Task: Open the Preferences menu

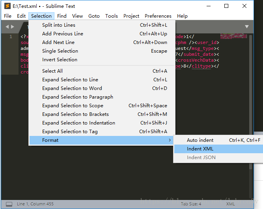Action: click(158, 16)
